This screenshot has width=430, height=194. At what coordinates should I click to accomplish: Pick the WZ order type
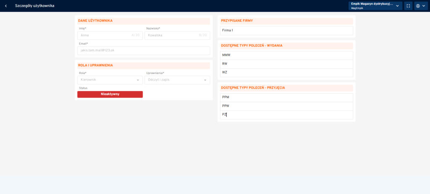[286, 73]
